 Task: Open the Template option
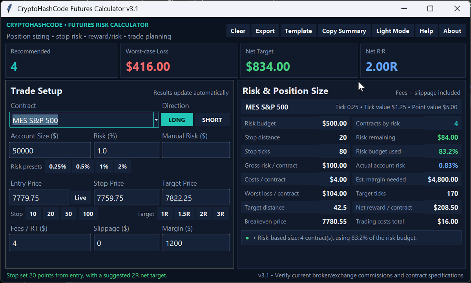pos(298,31)
